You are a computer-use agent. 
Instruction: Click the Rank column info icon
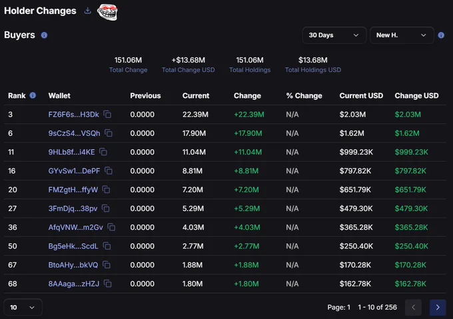(33, 95)
